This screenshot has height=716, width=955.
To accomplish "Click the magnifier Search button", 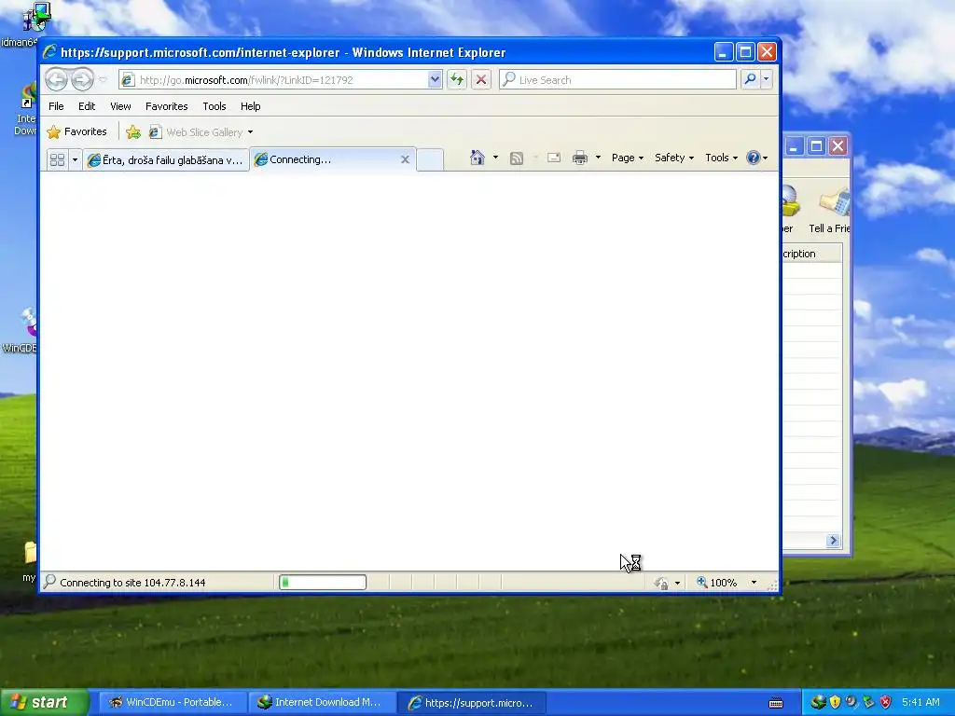I will (x=751, y=79).
